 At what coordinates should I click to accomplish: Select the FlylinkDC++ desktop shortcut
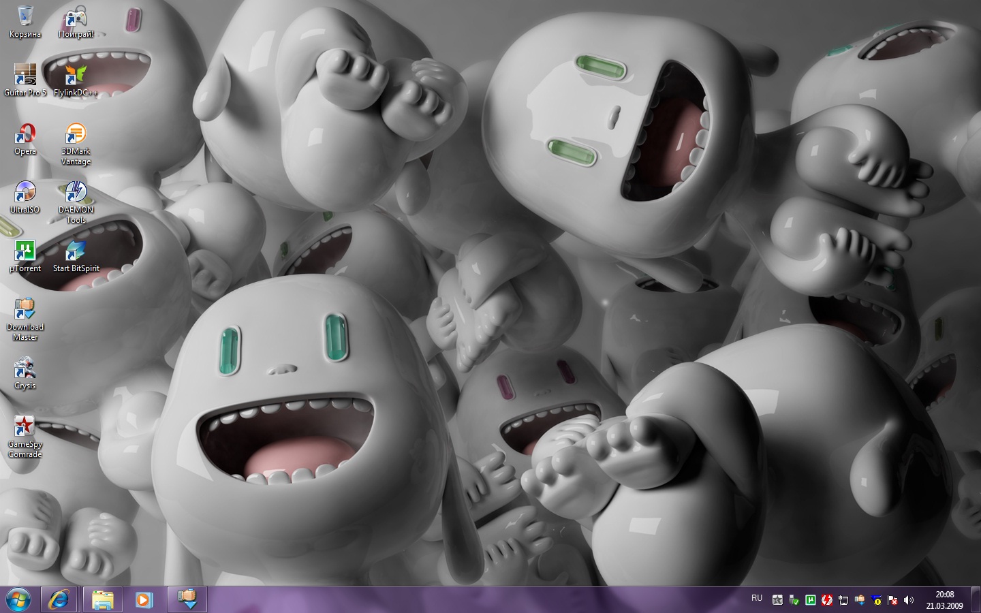coord(76,75)
